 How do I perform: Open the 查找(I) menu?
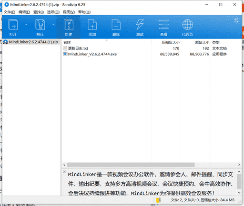coord(39,12)
